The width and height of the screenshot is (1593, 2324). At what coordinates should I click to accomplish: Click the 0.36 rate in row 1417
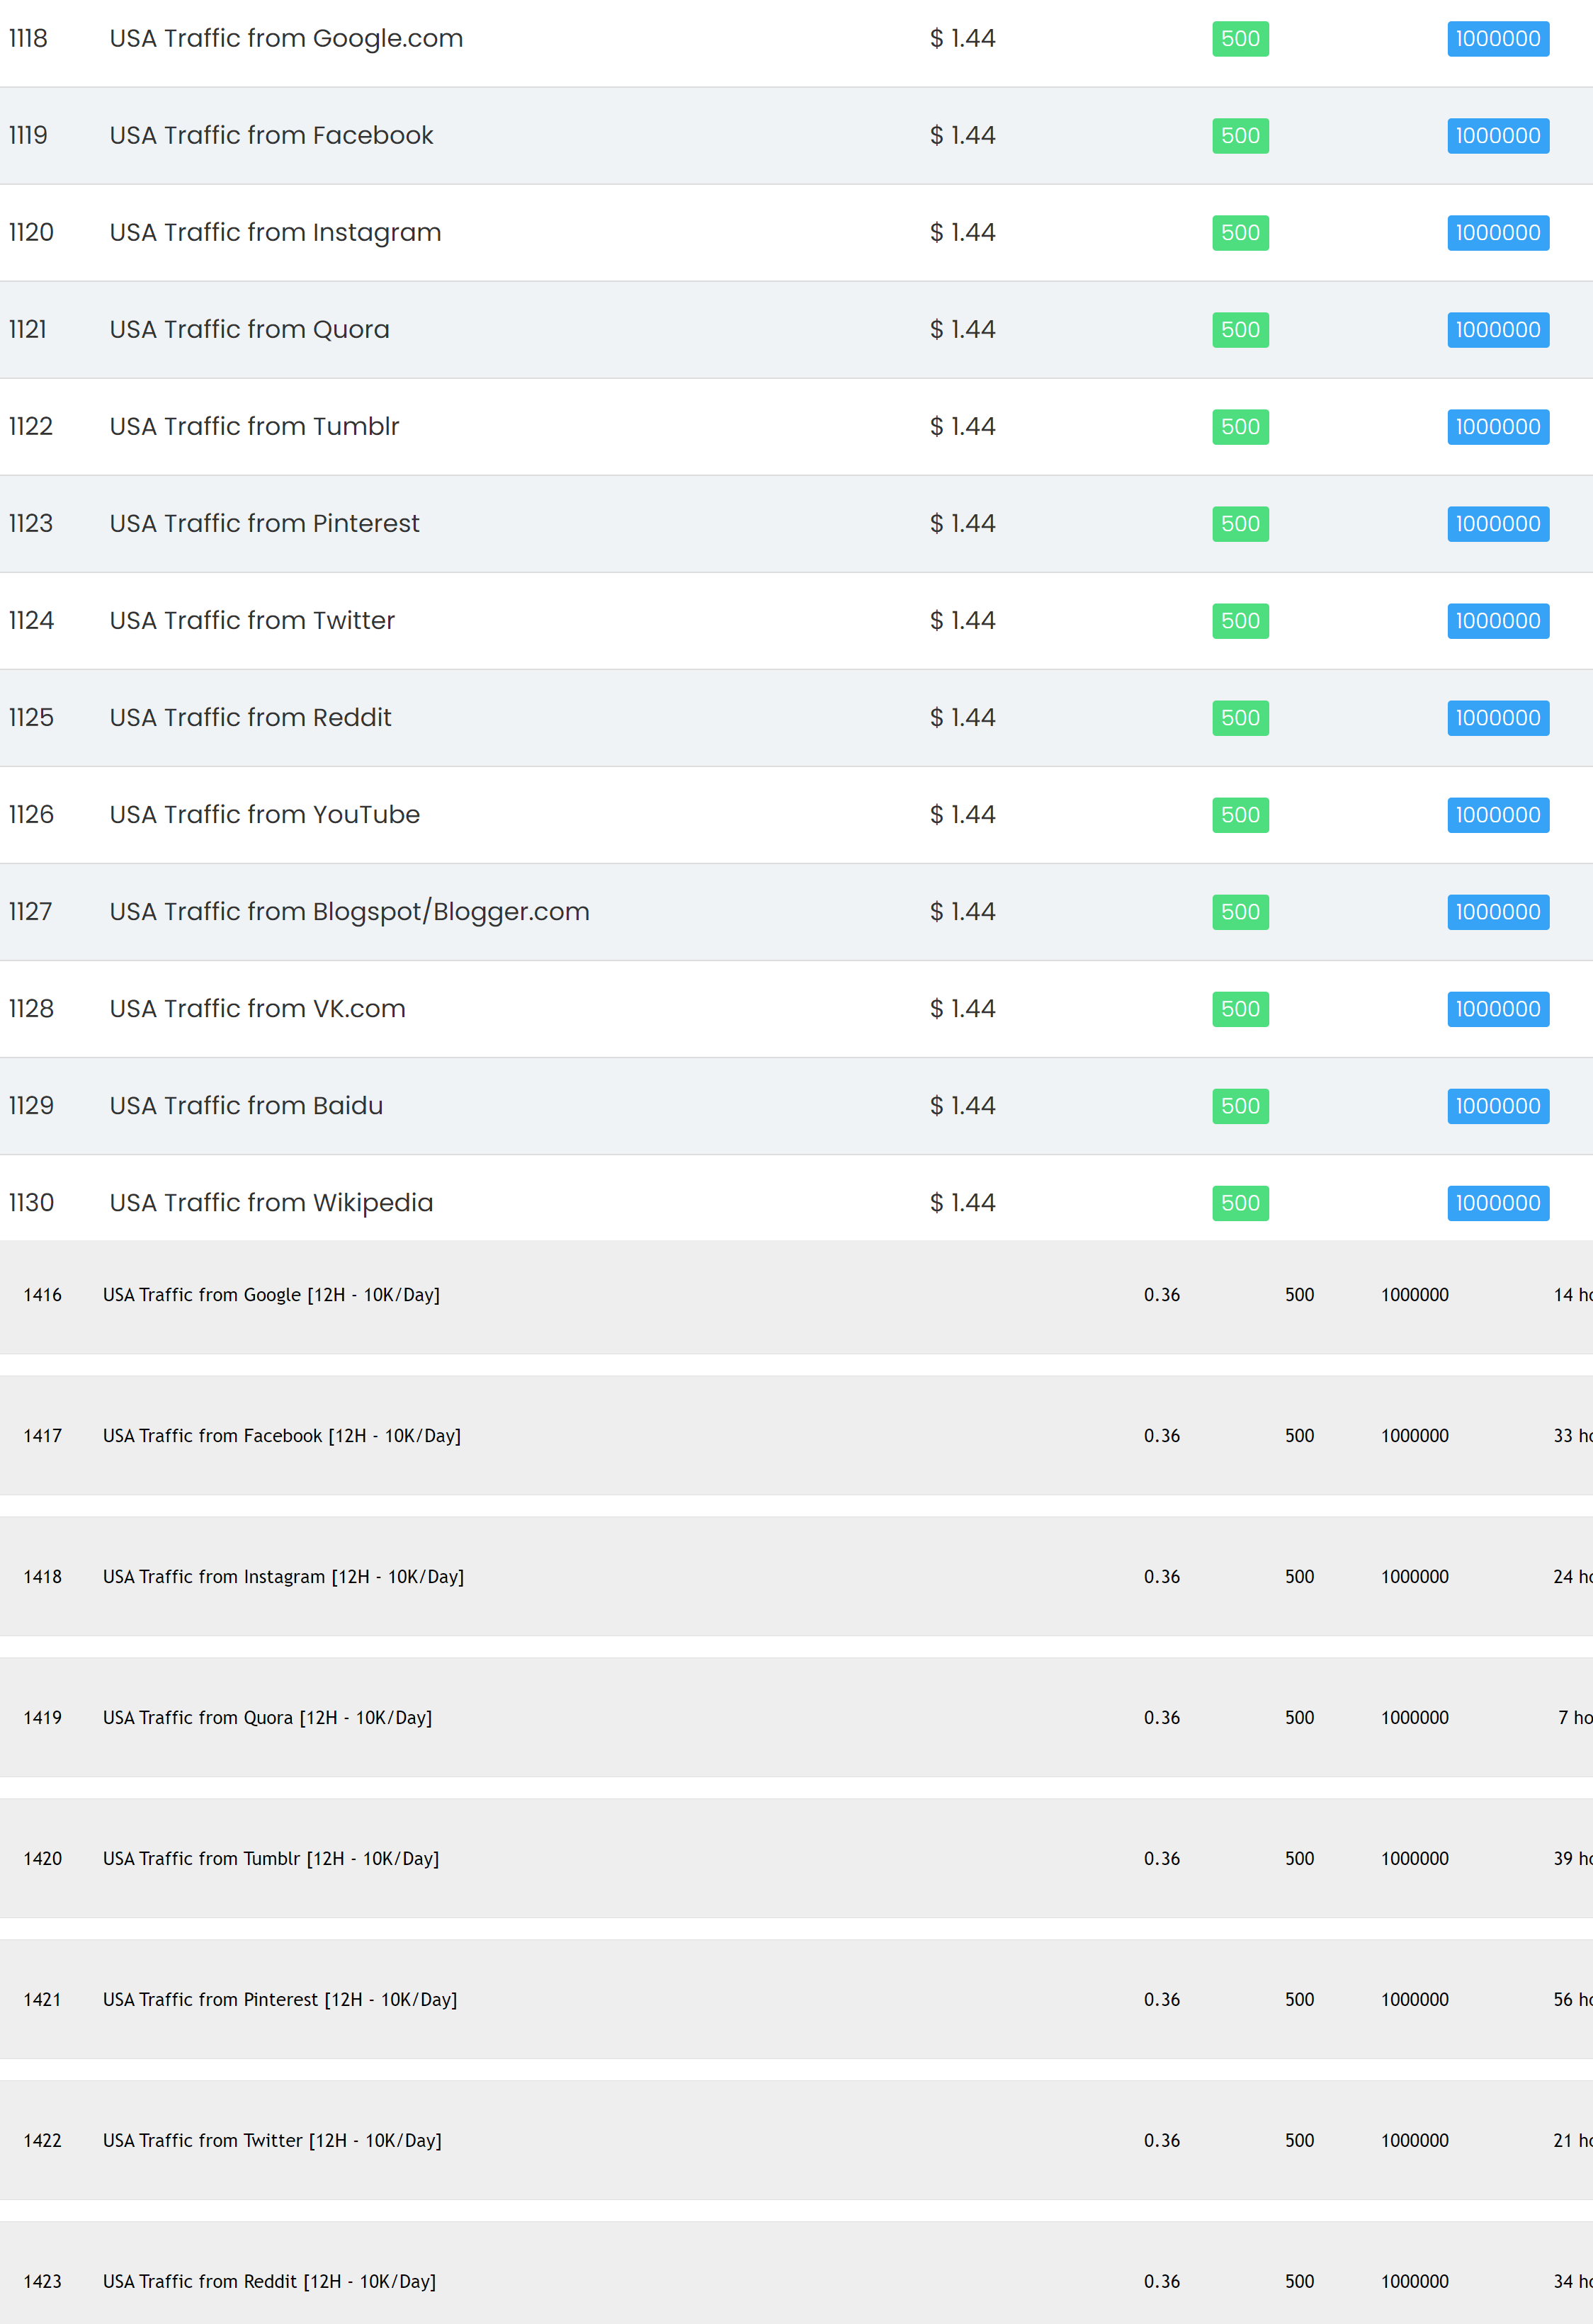[x=1162, y=1436]
